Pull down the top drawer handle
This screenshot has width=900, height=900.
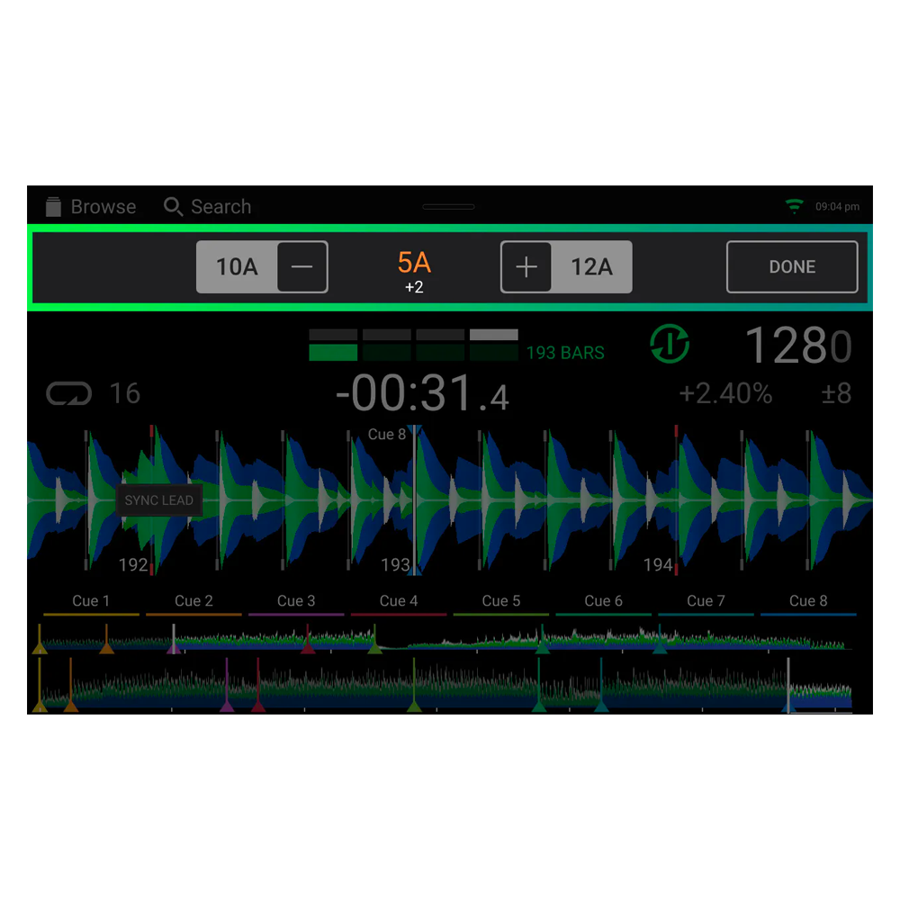(x=448, y=207)
